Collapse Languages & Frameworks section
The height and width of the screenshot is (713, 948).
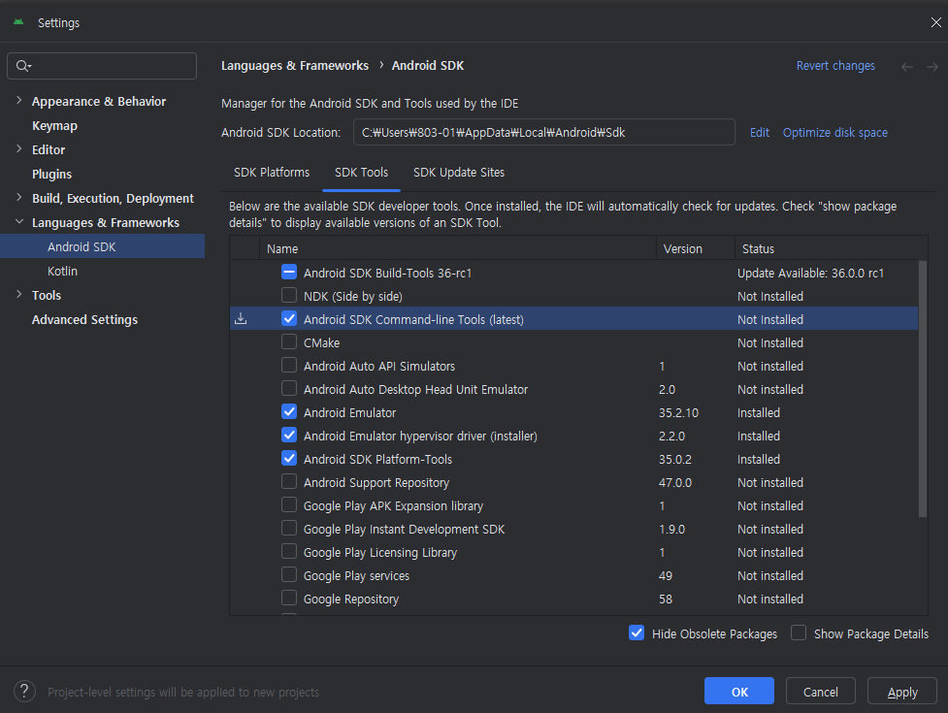pos(18,222)
